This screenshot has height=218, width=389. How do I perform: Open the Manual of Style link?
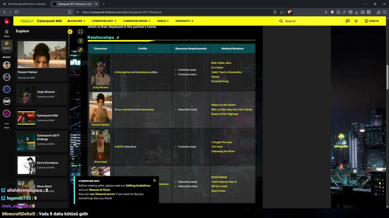tap(99, 190)
